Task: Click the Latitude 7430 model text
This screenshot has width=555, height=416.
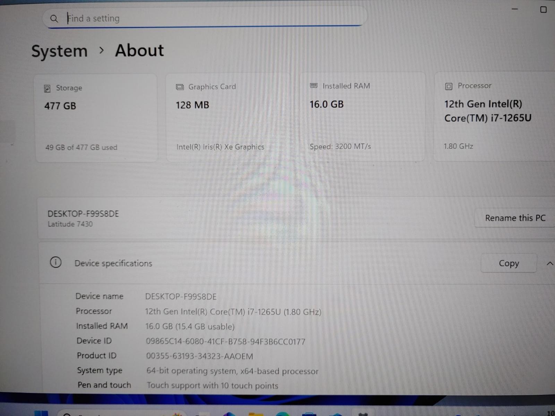Action: (70, 224)
